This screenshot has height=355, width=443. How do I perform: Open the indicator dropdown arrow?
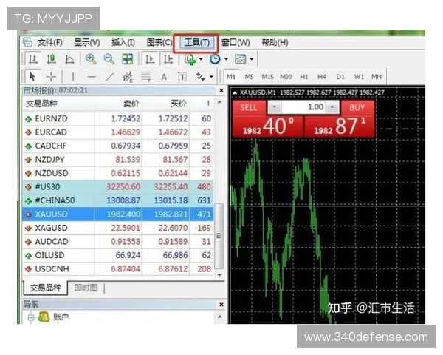[201, 59]
